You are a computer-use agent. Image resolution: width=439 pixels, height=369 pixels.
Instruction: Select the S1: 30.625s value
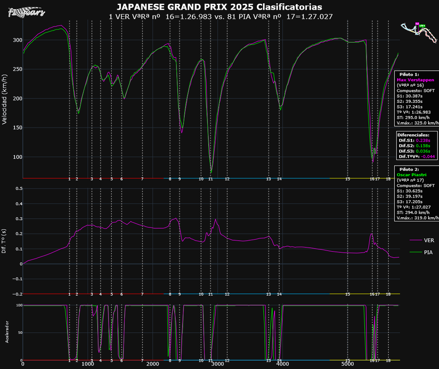pyautogui.click(x=410, y=191)
